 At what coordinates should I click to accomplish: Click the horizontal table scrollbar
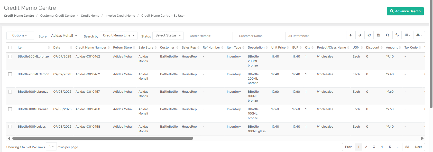pyautogui.click(x=103, y=138)
